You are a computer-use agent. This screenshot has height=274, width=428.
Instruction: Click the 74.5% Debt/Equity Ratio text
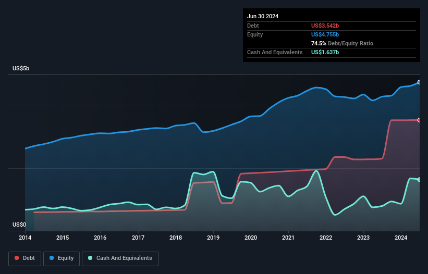tap(342, 43)
